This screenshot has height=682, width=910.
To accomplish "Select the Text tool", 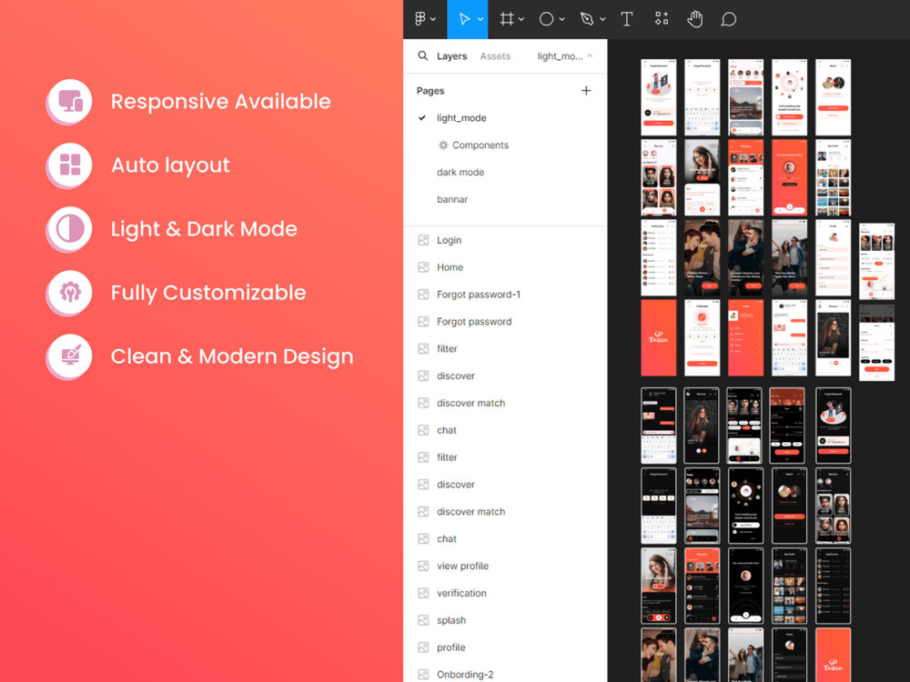I will [627, 19].
